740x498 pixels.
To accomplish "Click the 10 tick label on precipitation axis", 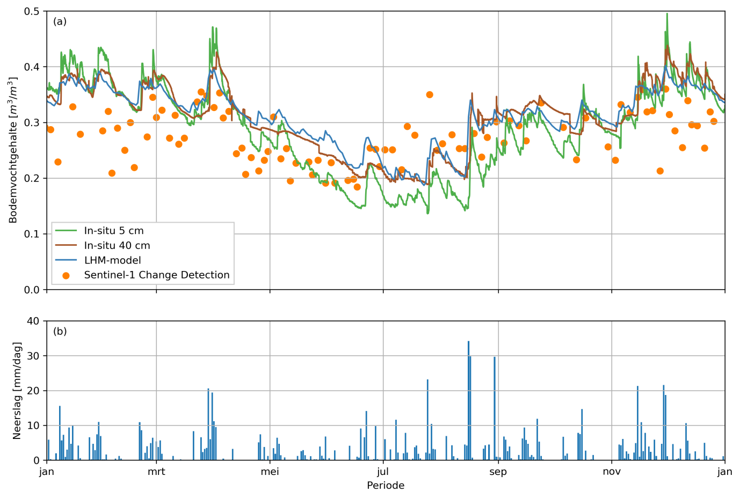I will click(x=34, y=426).
